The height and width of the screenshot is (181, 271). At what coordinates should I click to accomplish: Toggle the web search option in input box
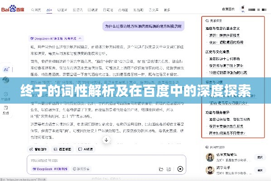point(81,169)
